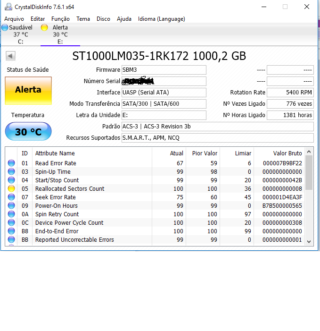Click the Firmware field showing SBM3
Viewport: 320px width, 331px height.
coord(164,70)
